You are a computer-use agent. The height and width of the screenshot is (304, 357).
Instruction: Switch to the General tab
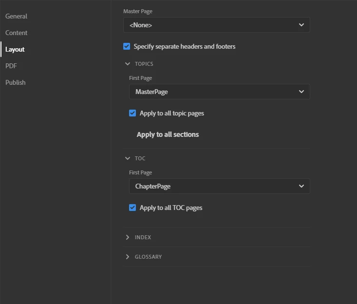pos(16,16)
